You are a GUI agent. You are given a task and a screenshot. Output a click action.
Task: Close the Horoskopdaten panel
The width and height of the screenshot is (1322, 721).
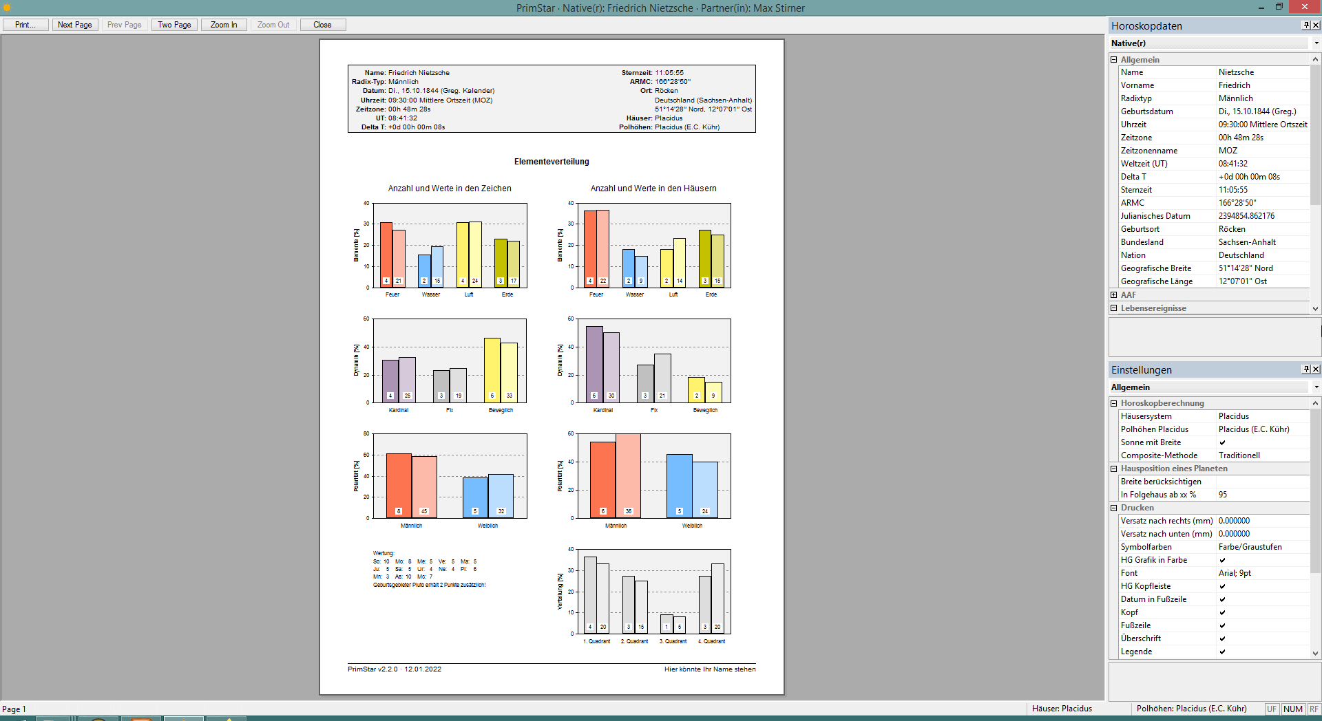(x=1316, y=25)
